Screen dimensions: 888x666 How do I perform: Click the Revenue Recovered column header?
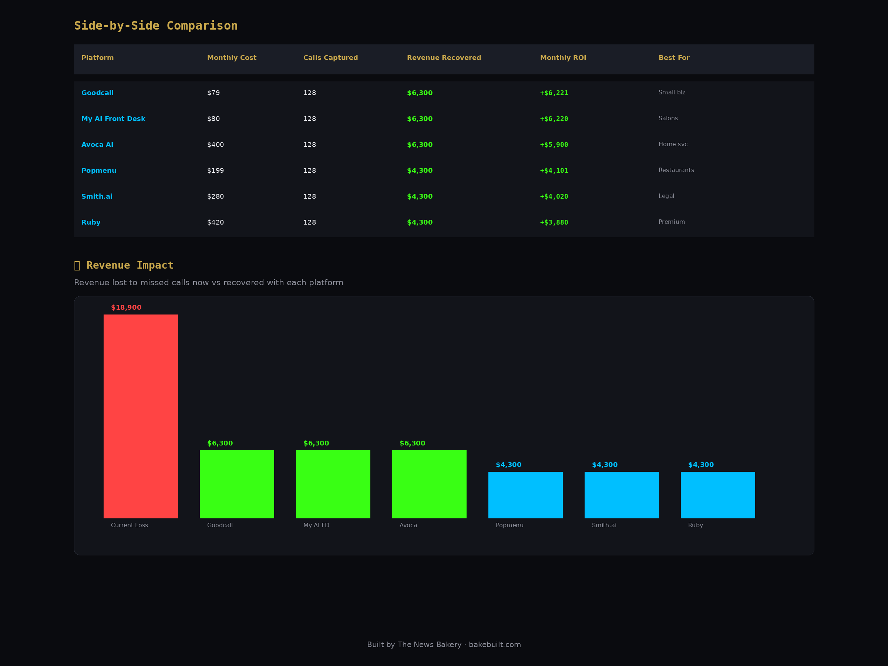(444, 58)
